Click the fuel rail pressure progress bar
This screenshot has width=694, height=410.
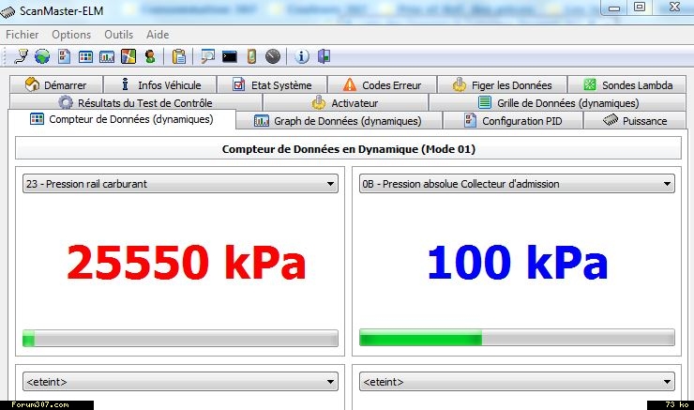point(179,338)
